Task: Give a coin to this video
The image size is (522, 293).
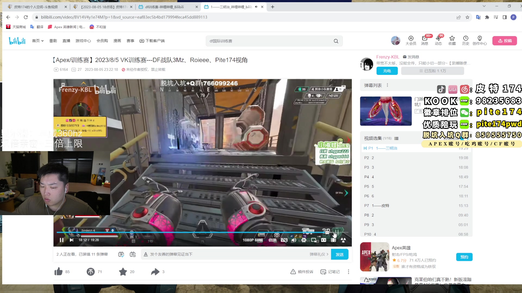Action: [x=91, y=272]
